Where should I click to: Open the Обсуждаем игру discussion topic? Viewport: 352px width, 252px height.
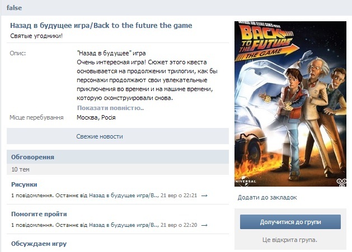coord(39,244)
